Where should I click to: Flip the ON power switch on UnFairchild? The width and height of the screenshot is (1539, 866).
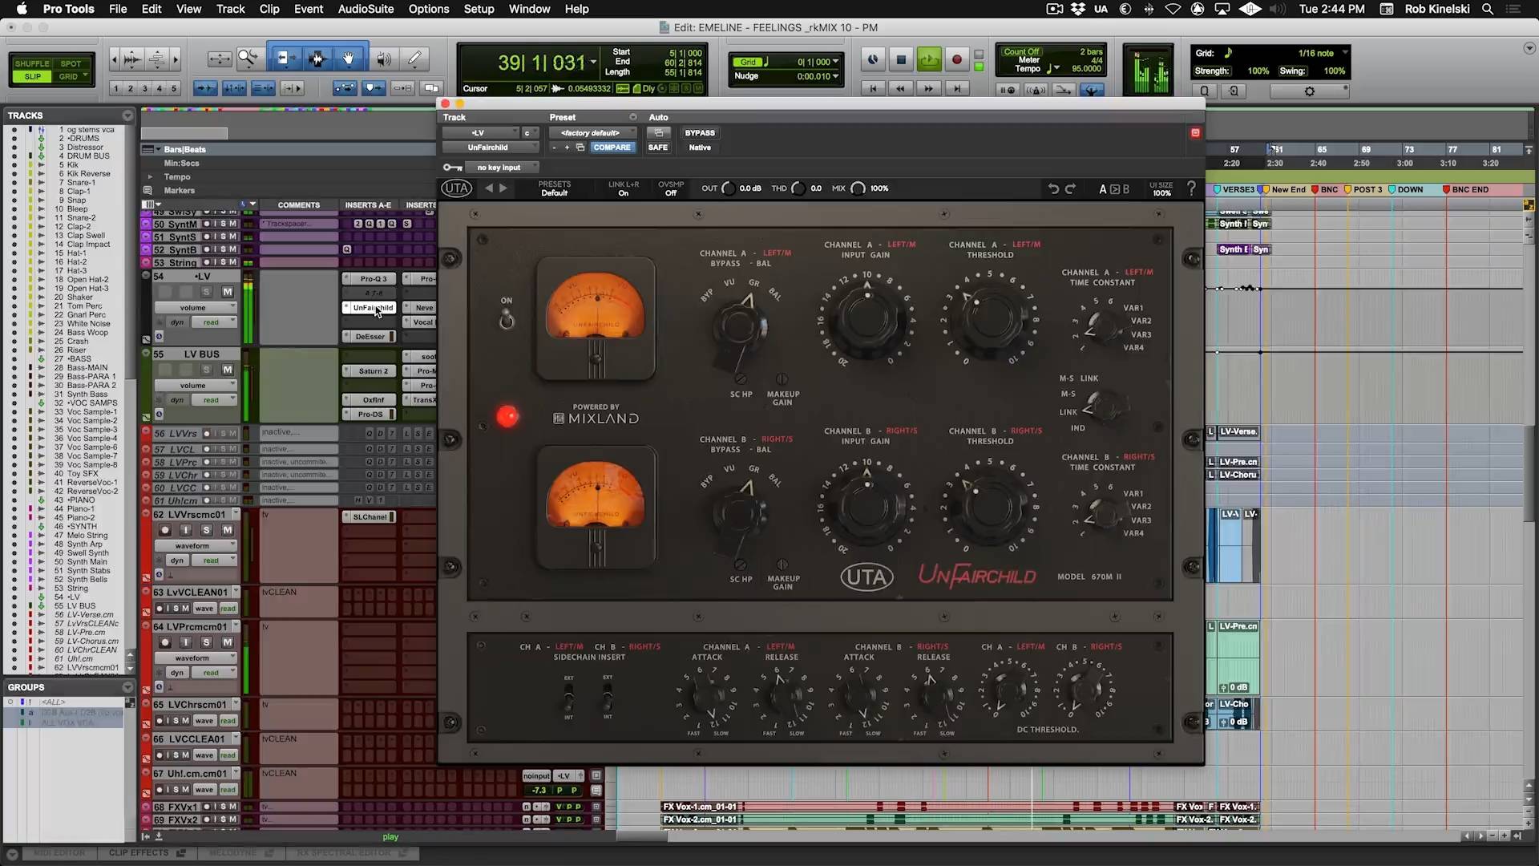pyautogui.click(x=507, y=320)
